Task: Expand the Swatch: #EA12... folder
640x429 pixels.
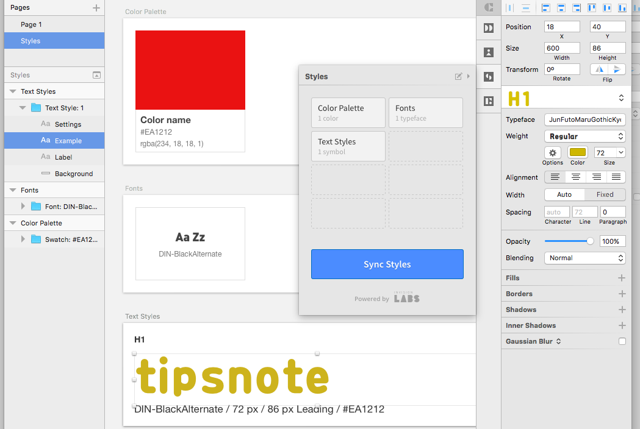Action: 23,239
